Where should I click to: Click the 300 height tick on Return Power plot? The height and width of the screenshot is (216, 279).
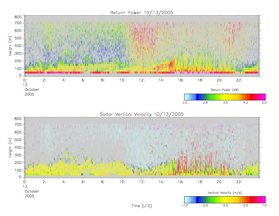[18, 53]
